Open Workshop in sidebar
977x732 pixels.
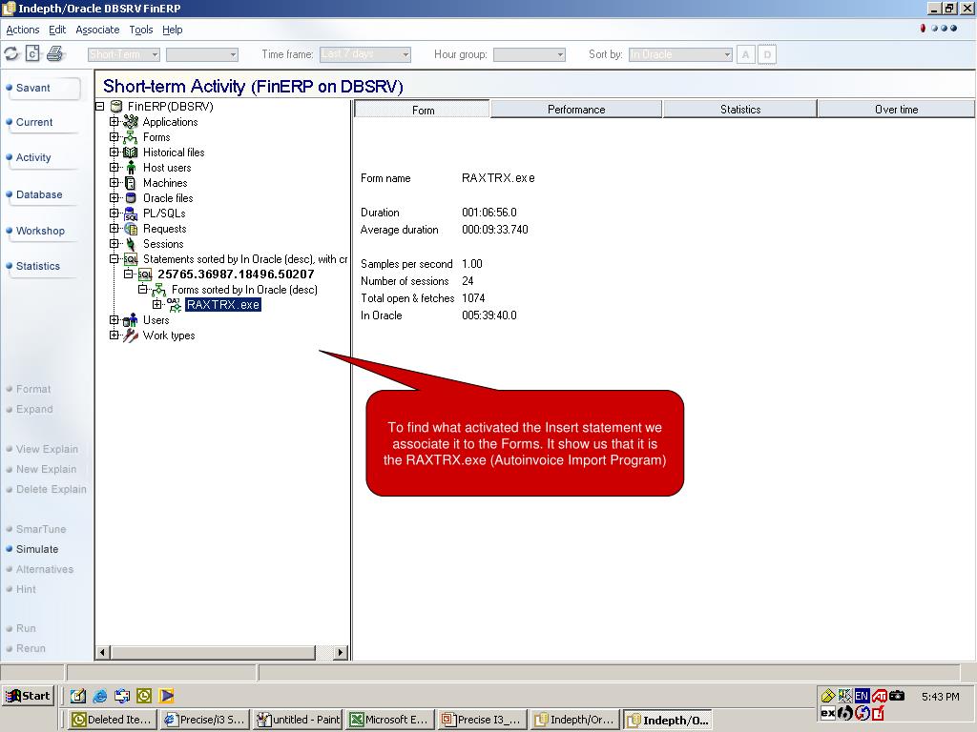click(x=41, y=231)
